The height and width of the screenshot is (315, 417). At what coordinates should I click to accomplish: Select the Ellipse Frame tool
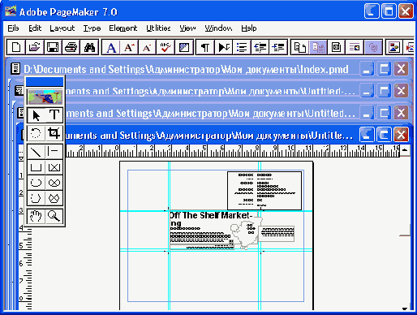click(54, 183)
